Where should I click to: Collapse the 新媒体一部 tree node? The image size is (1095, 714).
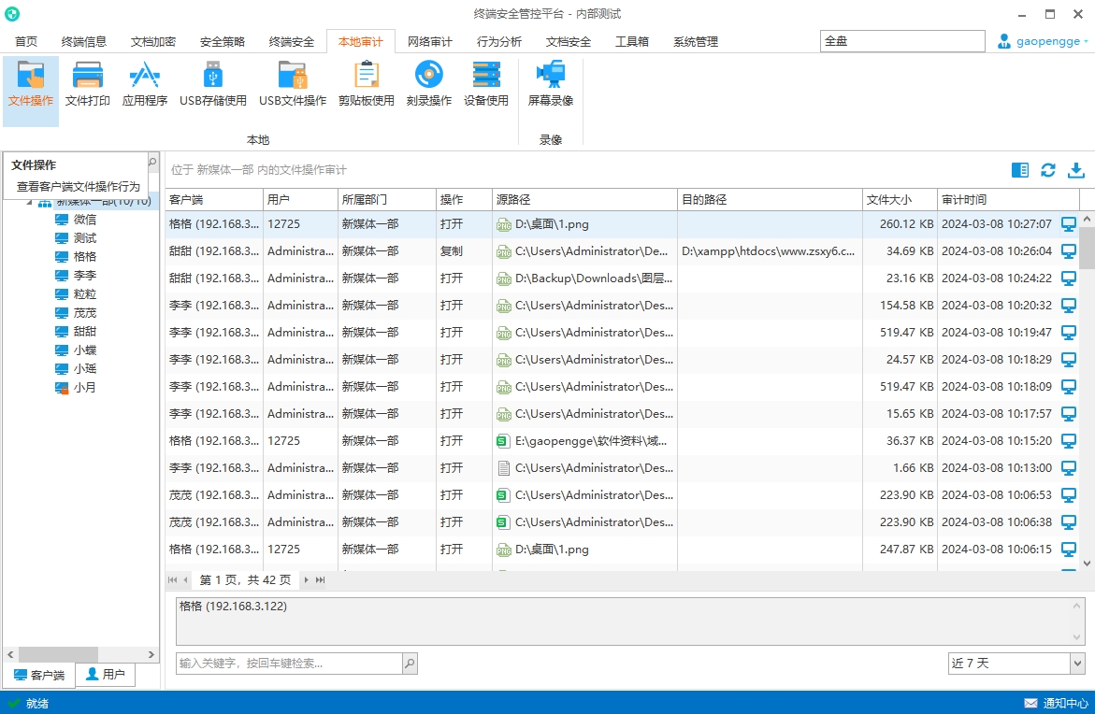tap(29, 203)
